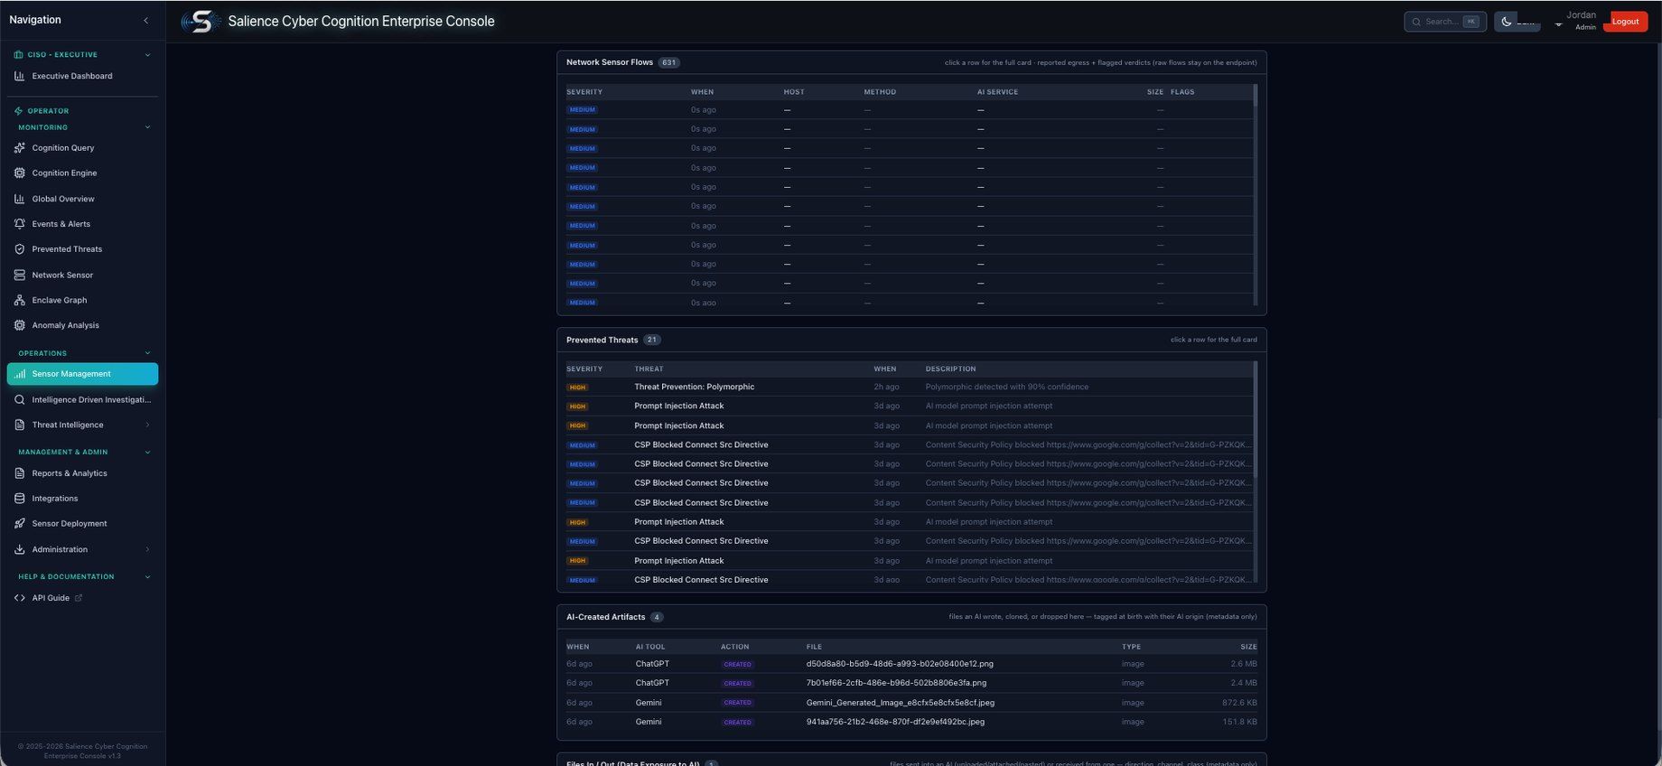
Task: Click the Salience logo in the header
Action: (200, 22)
